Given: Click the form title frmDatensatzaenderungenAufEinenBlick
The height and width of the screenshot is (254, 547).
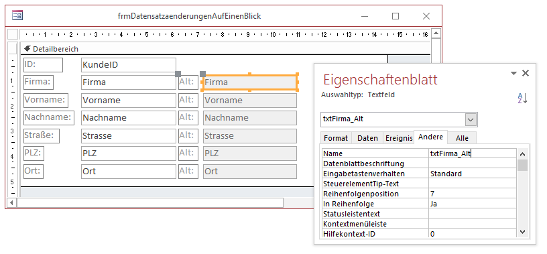Looking at the screenshot, I should pyautogui.click(x=190, y=16).
